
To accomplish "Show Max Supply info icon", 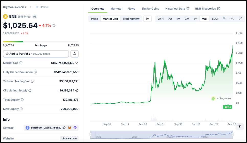I will (x=21, y=109).
